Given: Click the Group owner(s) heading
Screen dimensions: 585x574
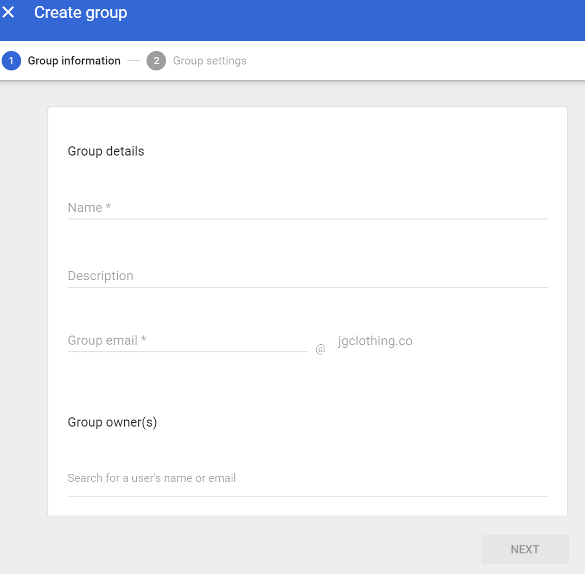Looking at the screenshot, I should (112, 422).
